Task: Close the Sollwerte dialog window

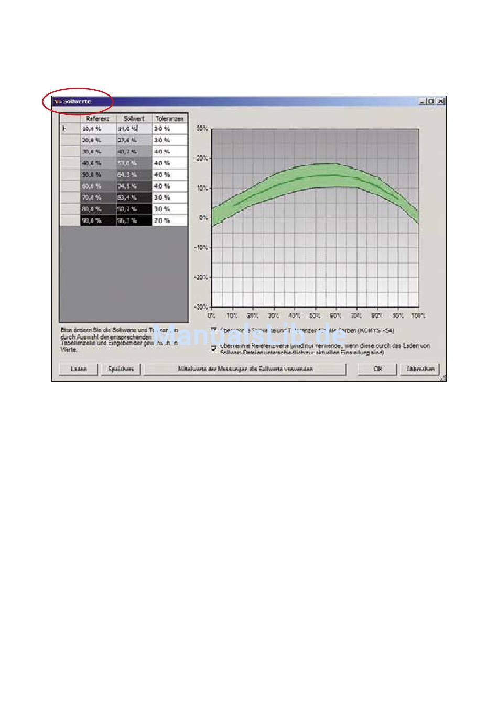Action: [x=441, y=102]
